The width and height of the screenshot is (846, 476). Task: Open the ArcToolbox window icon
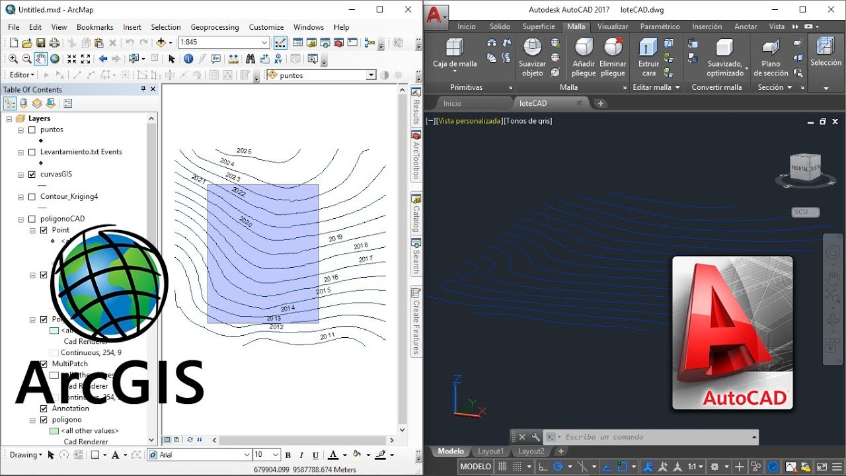pyautogui.click(x=339, y=43)
